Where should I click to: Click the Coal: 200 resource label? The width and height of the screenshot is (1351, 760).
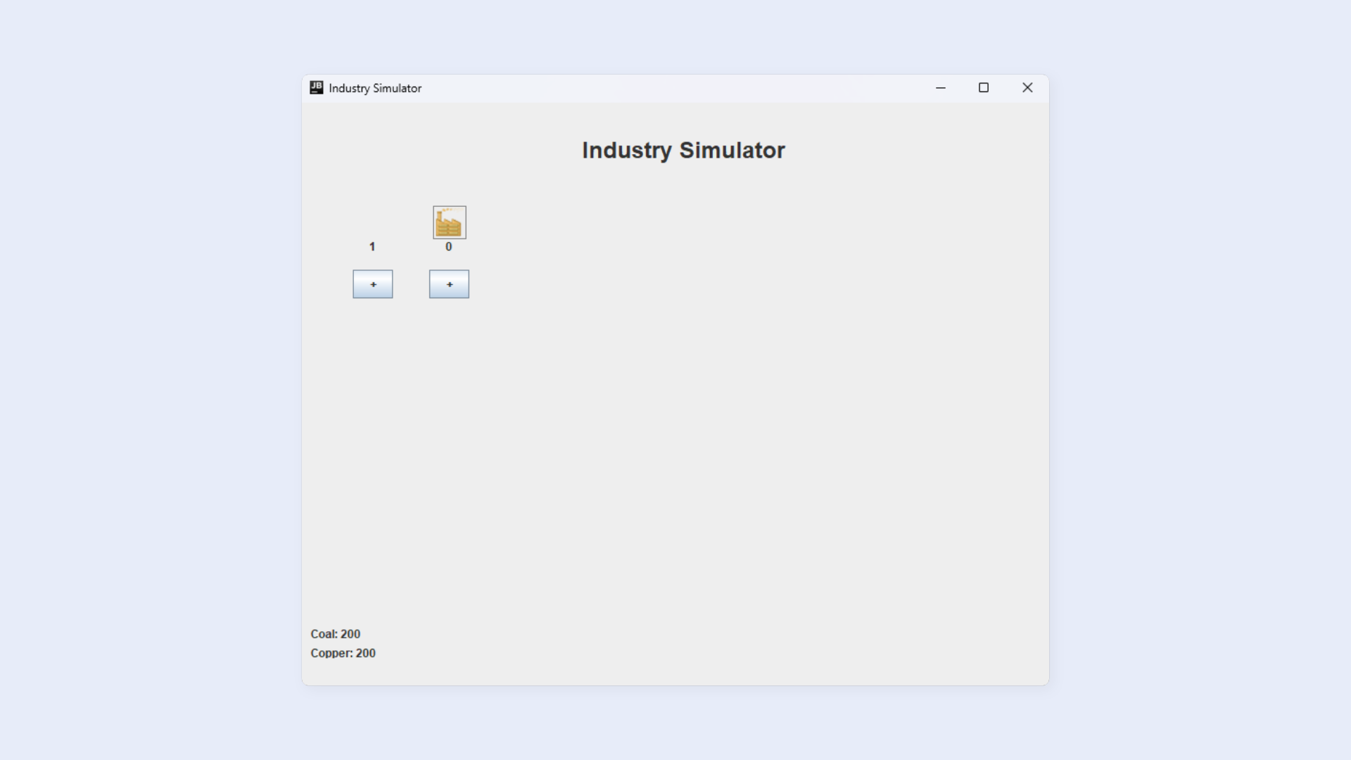[336, 633]
